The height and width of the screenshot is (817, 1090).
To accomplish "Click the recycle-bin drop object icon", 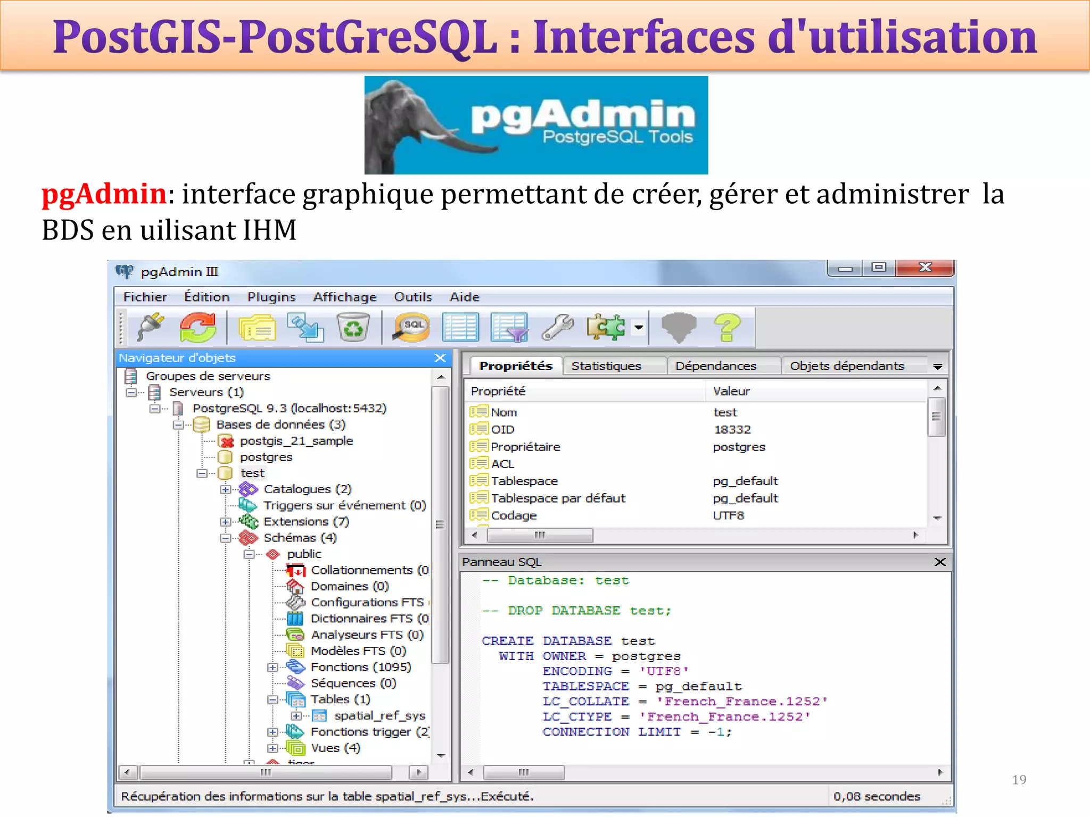I will [353, 327].
